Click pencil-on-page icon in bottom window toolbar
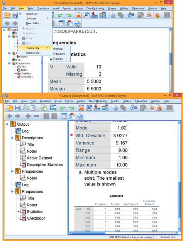This screenshot has width=183, height=241. click(x=151, y=108)
